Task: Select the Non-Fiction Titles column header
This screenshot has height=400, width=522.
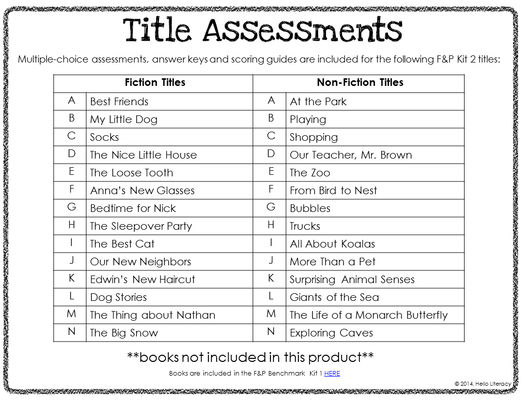Action: pos(360,83)
